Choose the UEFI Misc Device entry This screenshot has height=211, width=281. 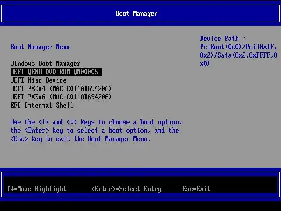[38, 80]
